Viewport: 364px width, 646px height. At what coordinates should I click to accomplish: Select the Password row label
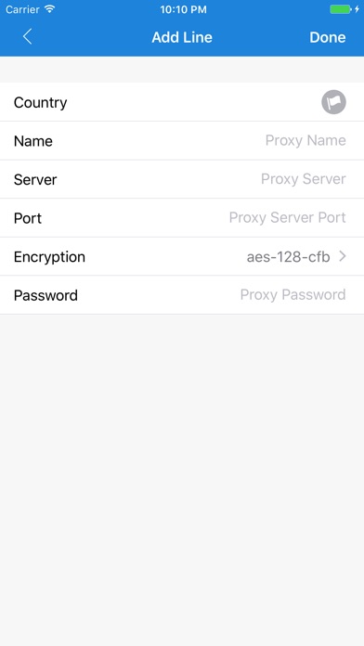click(x=45, y=295)
